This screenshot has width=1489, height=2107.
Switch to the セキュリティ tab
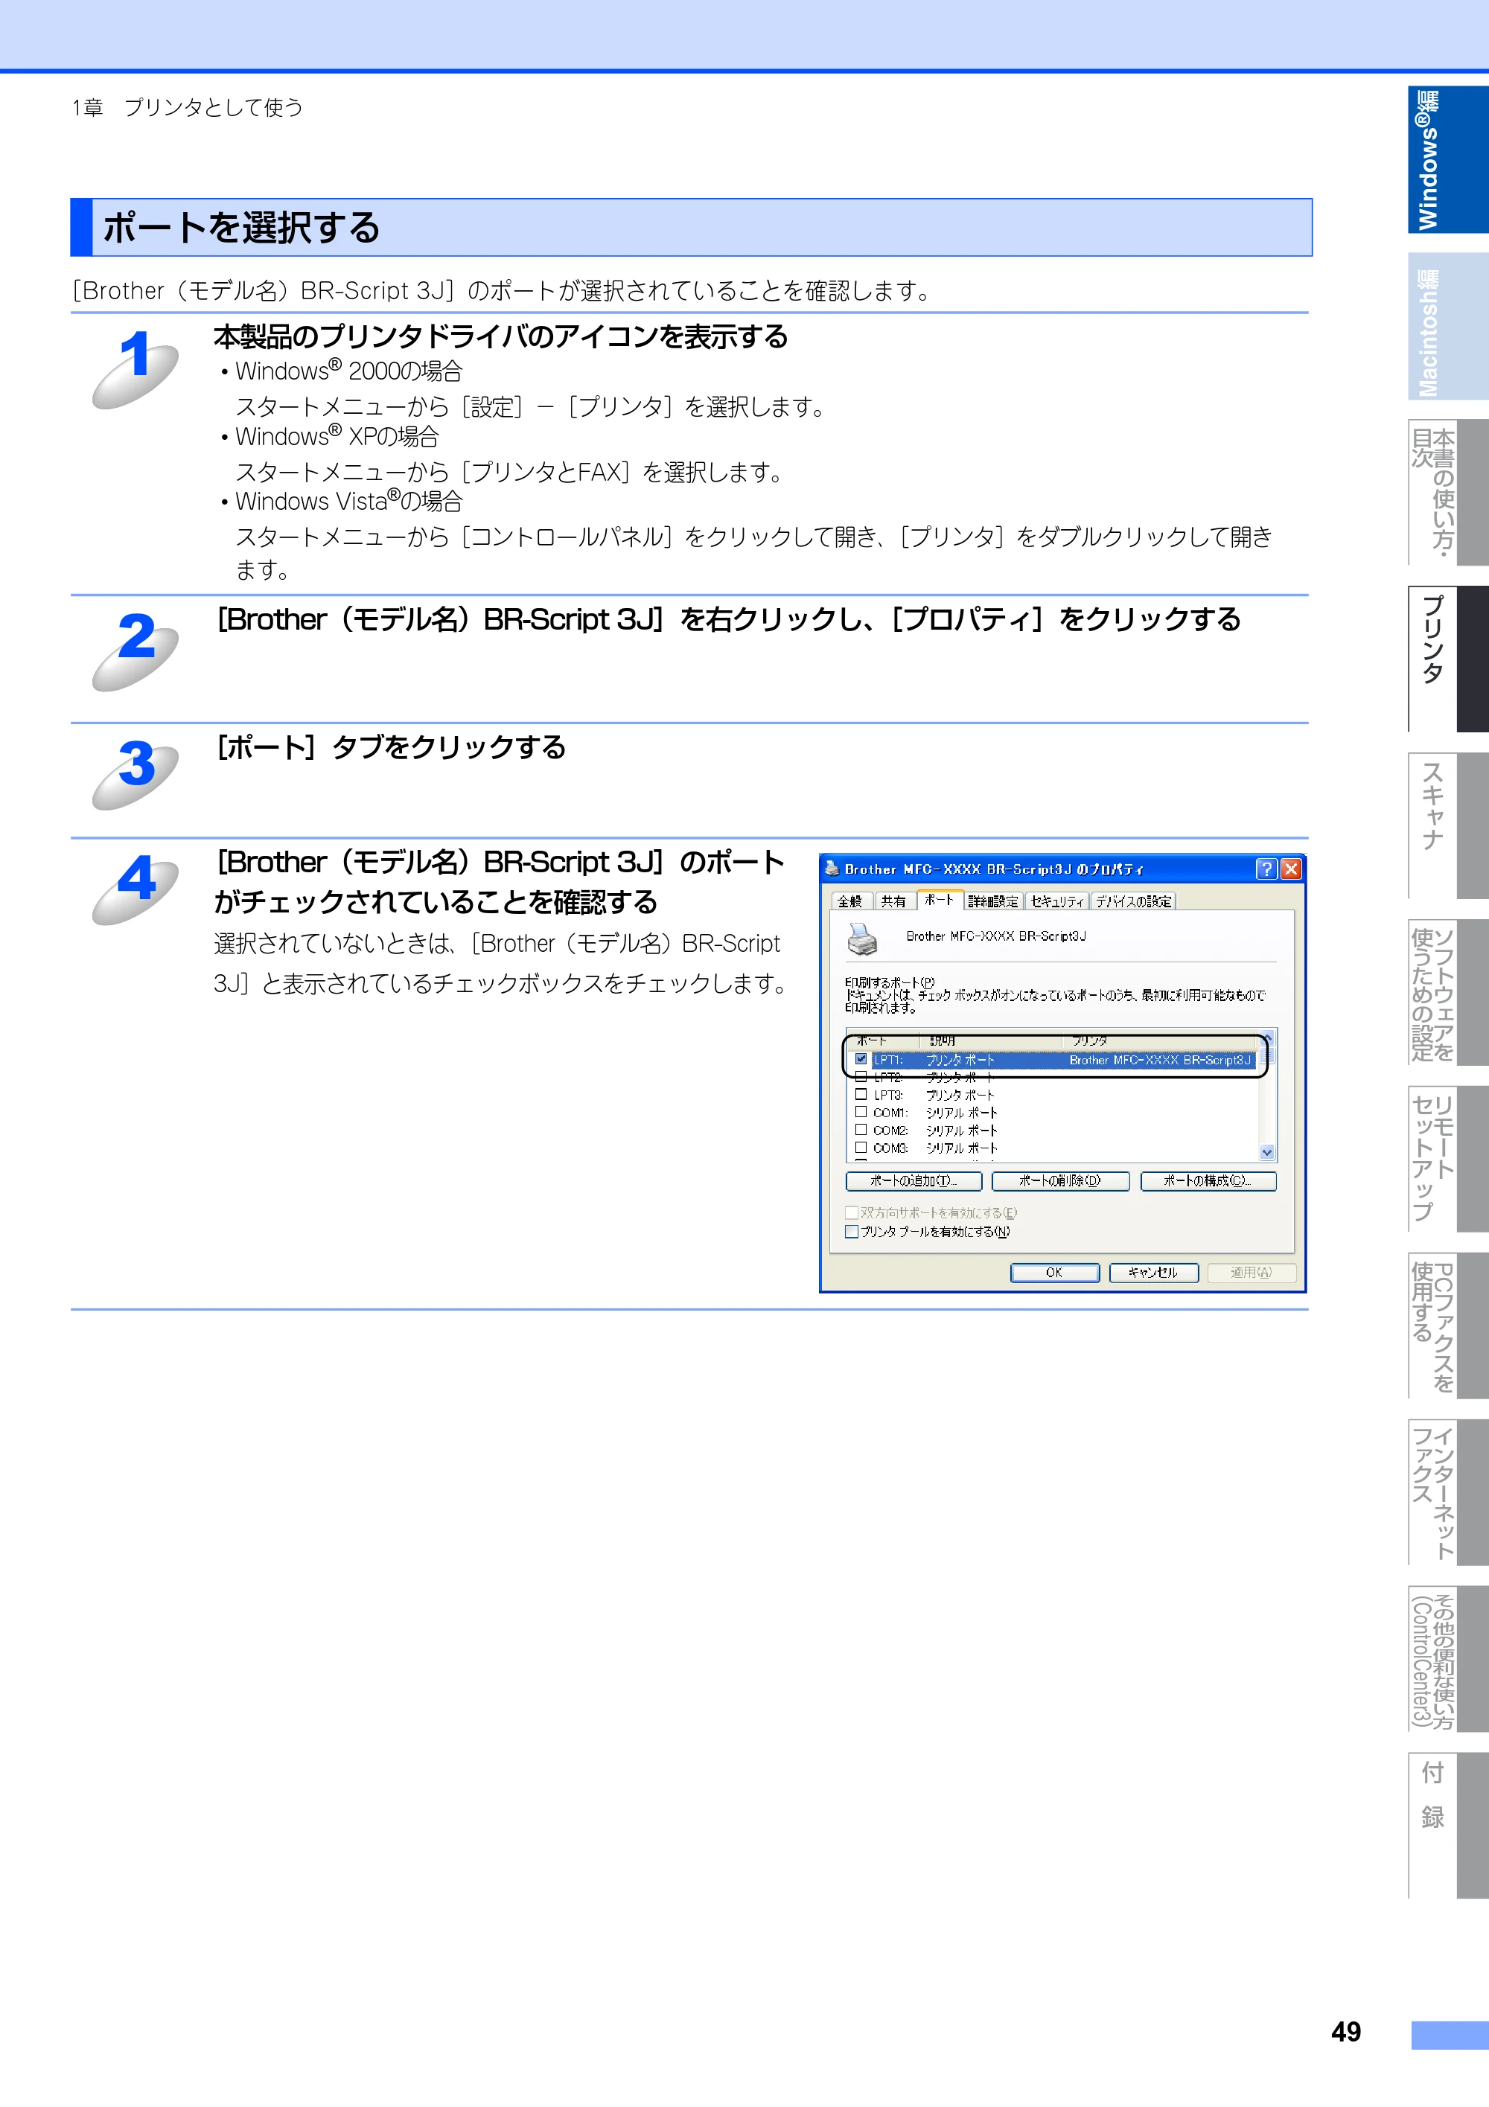1056,901
